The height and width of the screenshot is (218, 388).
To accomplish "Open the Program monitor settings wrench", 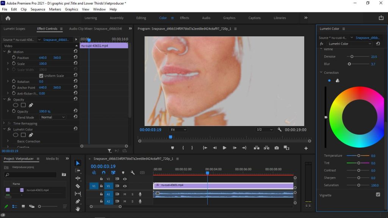I will (x=279, y=130).
